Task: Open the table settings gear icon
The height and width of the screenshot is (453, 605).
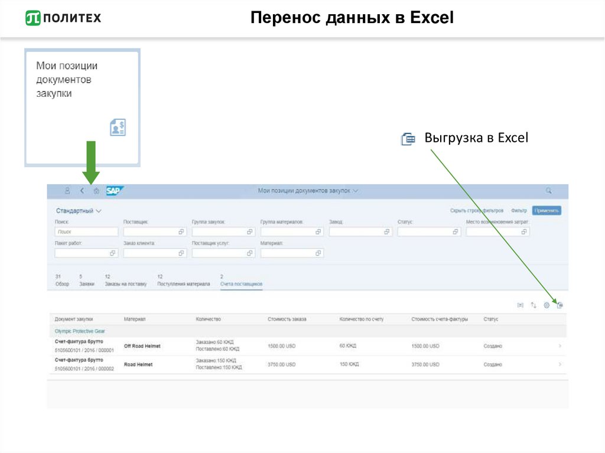Action: [547, 305]
